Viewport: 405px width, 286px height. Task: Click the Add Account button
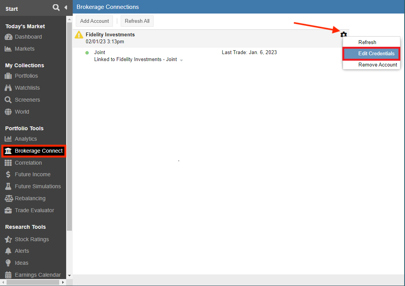pyautogui.click(x=94, y=21)
